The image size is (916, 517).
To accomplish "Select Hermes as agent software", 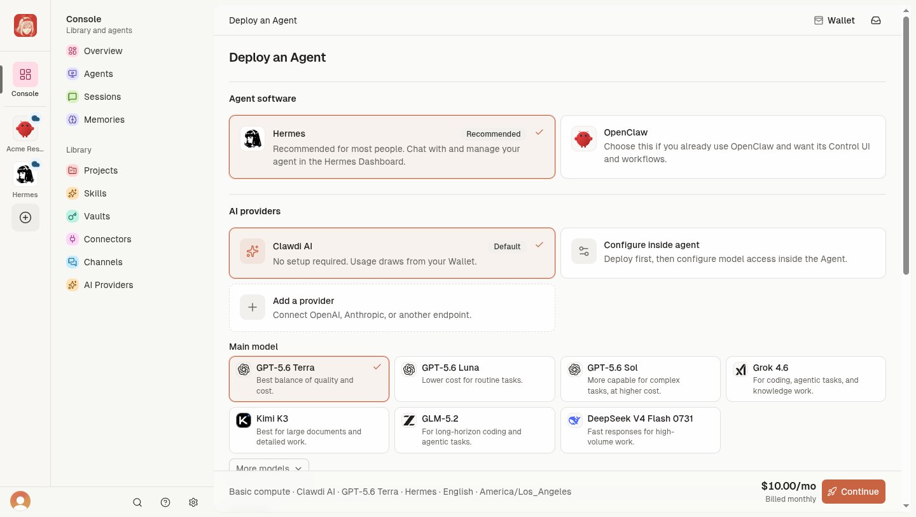I will click(392, 147).
